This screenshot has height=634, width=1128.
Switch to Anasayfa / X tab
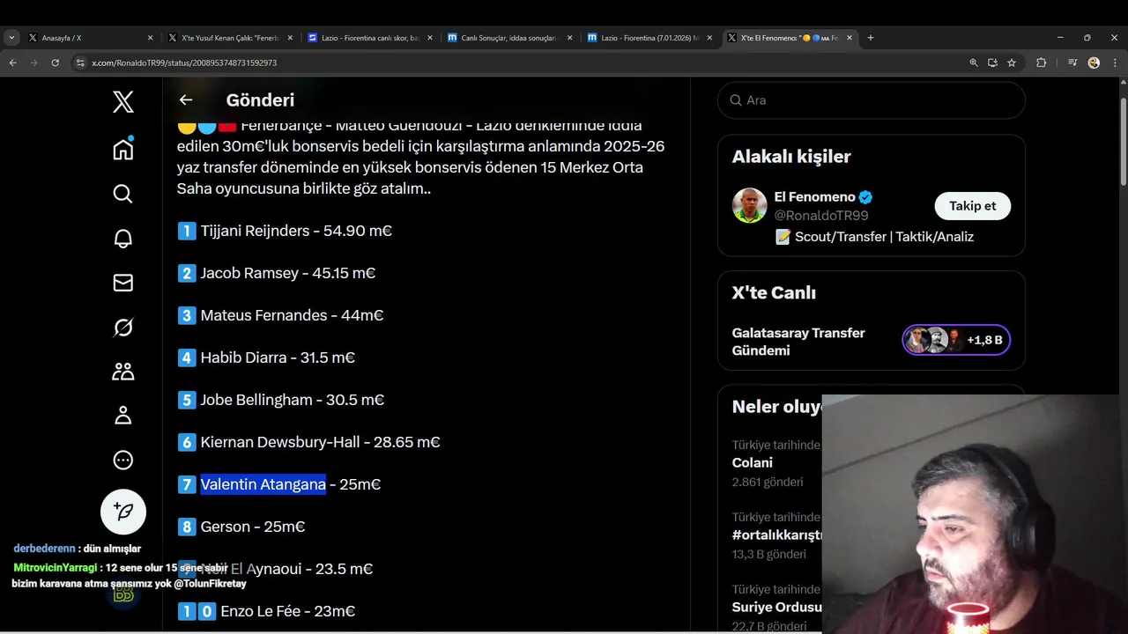(x=88, y=38)
